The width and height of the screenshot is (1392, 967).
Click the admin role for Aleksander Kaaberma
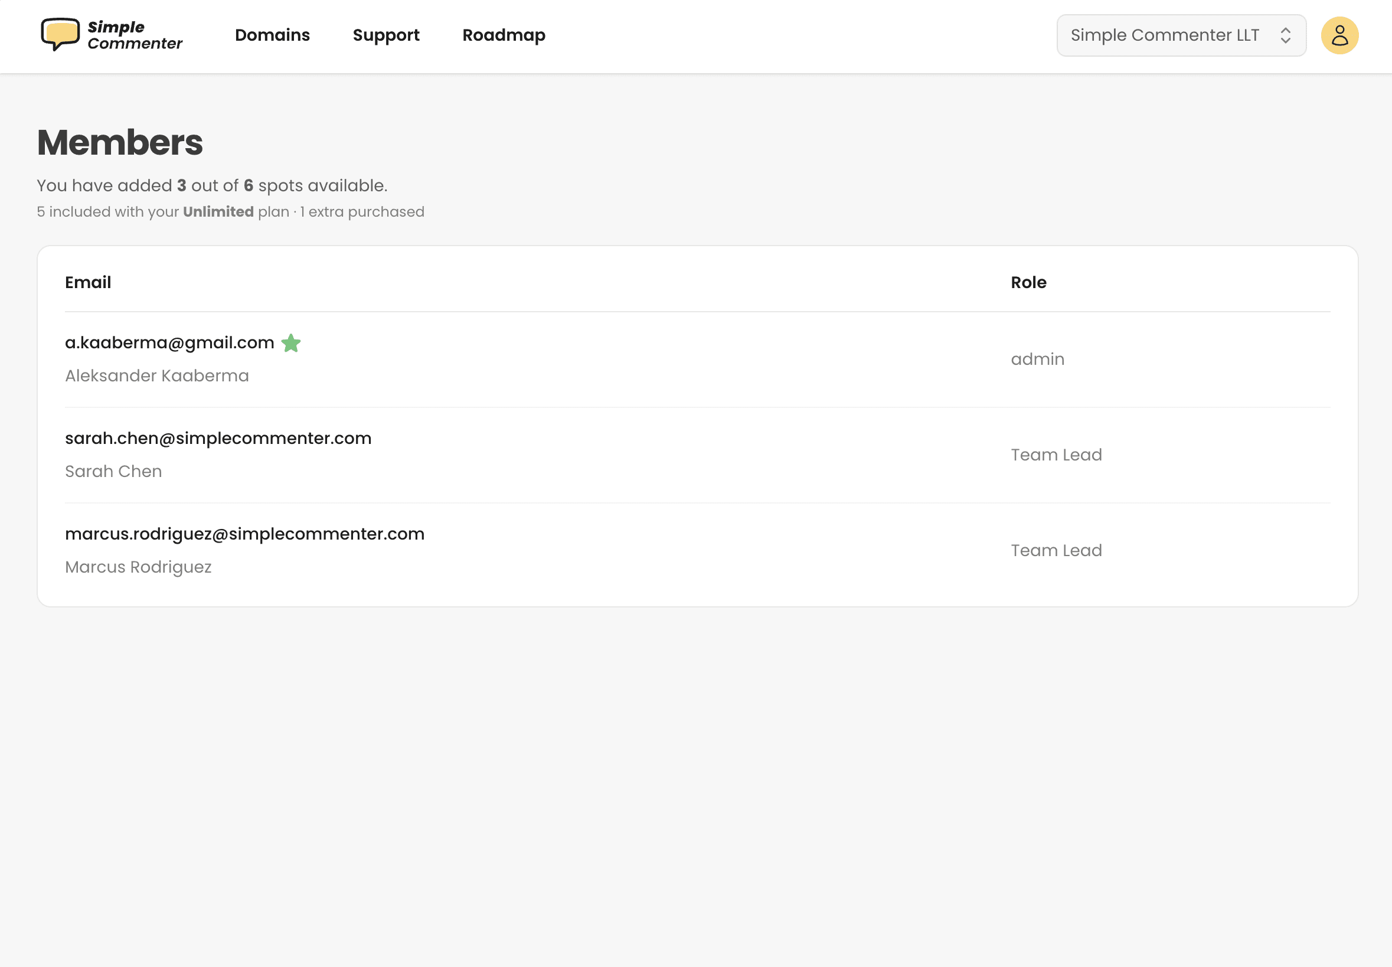pyautogui.click(x=1037, y=359)
